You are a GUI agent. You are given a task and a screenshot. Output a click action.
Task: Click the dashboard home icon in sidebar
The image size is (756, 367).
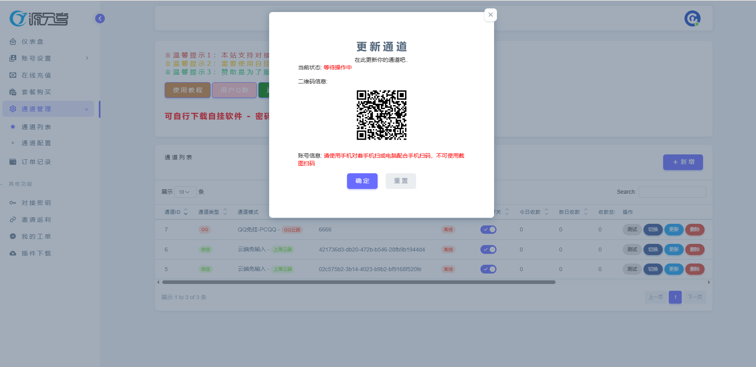[13, 42]
